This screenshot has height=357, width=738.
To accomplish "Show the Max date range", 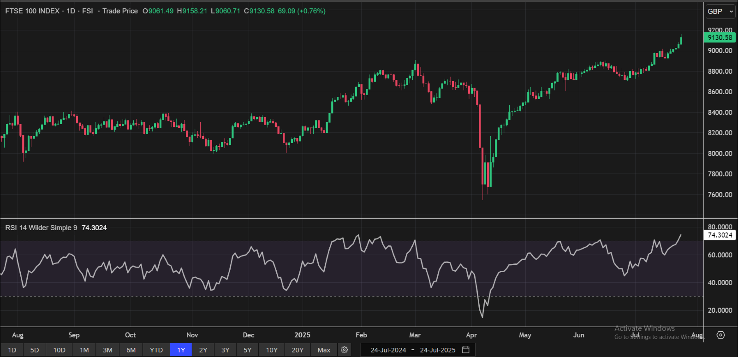I will point(324,350).
